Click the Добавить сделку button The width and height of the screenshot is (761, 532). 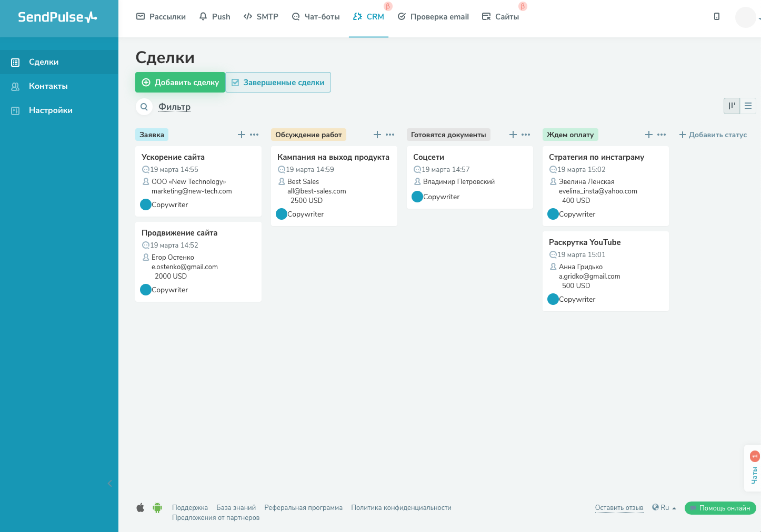(180, 82)
